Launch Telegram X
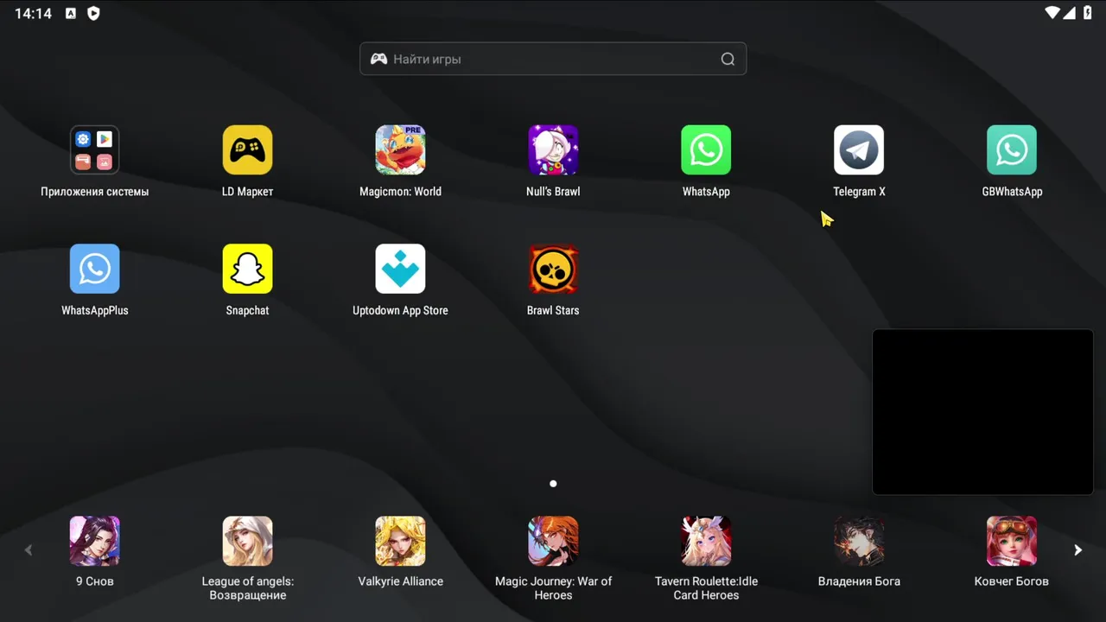Screen dimensions: 1106x622 click(859, 150)
